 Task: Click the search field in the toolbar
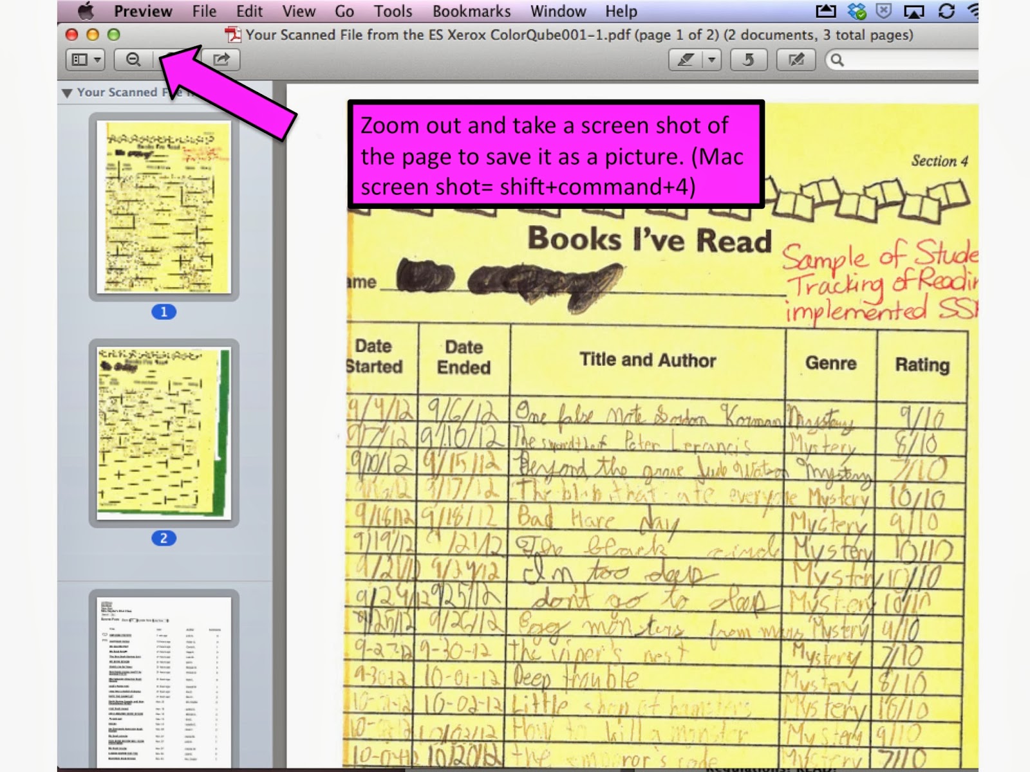(x=902, y=60)
